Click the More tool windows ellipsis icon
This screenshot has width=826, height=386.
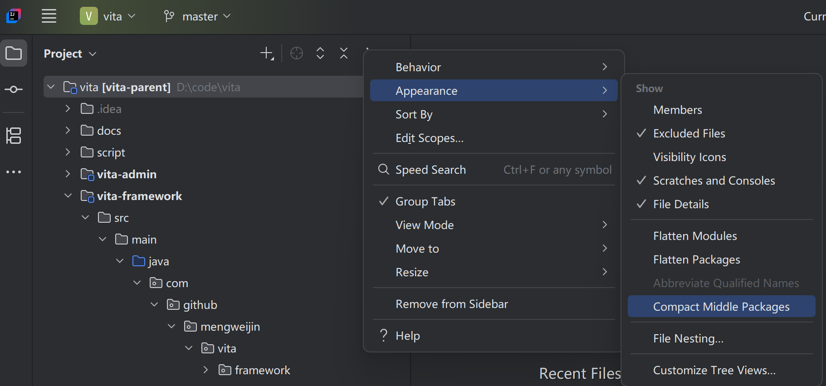point(14,172)
